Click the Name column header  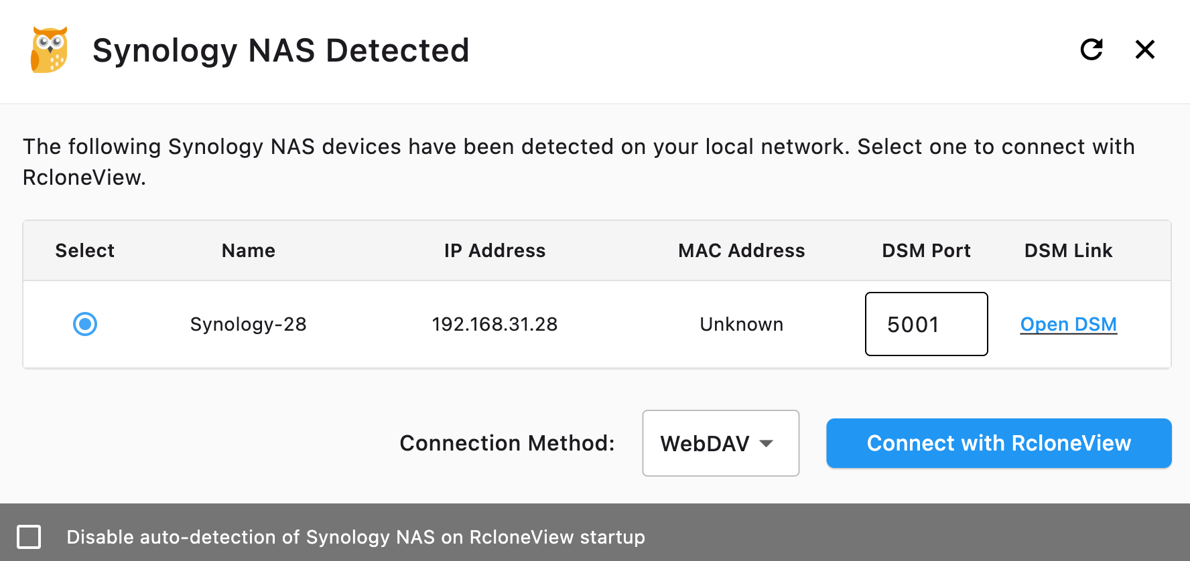[248, 250]
